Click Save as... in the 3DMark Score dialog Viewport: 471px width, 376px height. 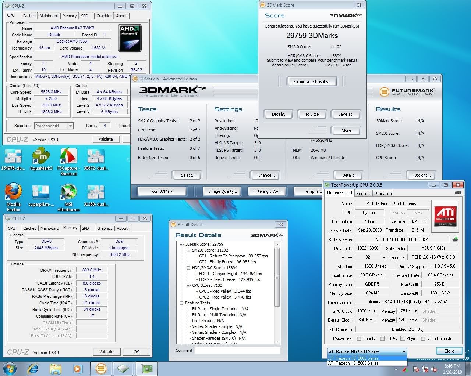click(347, 114)
